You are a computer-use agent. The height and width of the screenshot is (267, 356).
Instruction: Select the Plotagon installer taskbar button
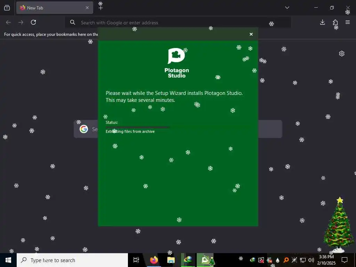tap(205, 260)
